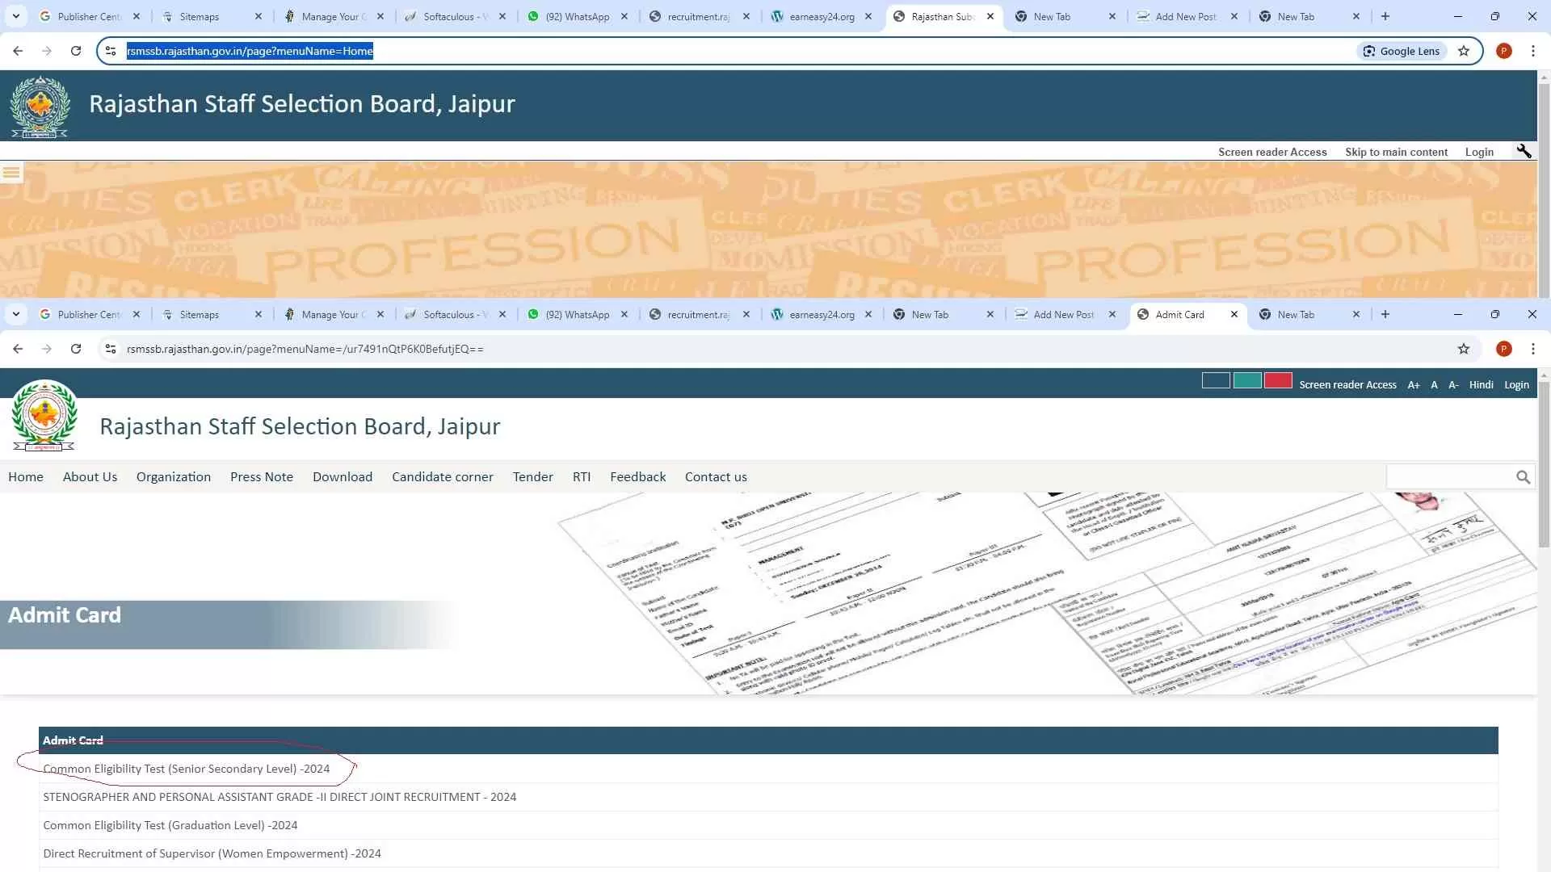
Task: Select the red color theme swatch
Action: (1278, 380)
